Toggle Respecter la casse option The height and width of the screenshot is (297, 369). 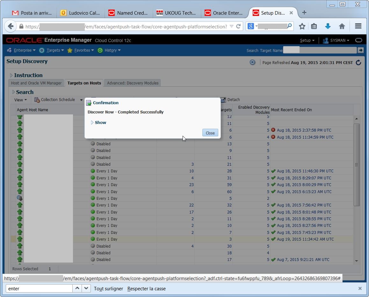tap(146, 288)
